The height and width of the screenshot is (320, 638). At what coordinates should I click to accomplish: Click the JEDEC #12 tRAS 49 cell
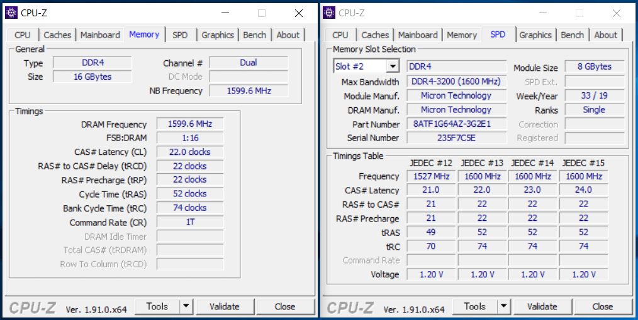[x=431, y=232]
